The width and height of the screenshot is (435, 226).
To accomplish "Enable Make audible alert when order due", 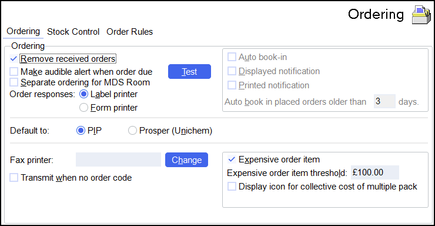I will [x=14, y=72].
